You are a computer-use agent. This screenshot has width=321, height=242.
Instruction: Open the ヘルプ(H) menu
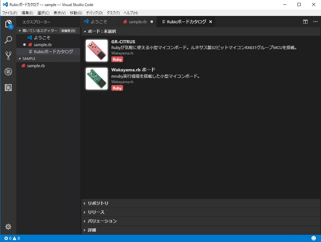point(131,13)
